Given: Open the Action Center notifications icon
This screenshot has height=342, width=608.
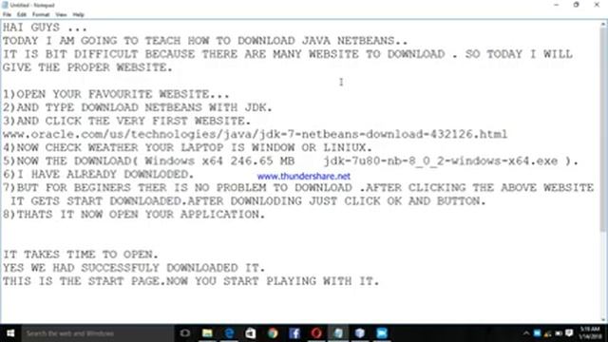Looking at the screenshot, I should coord(569,333).
